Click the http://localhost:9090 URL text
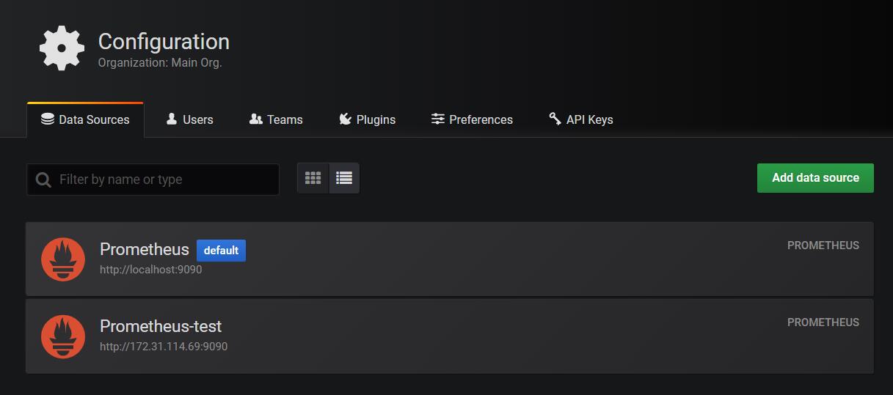893x395 pixels. 150,270
